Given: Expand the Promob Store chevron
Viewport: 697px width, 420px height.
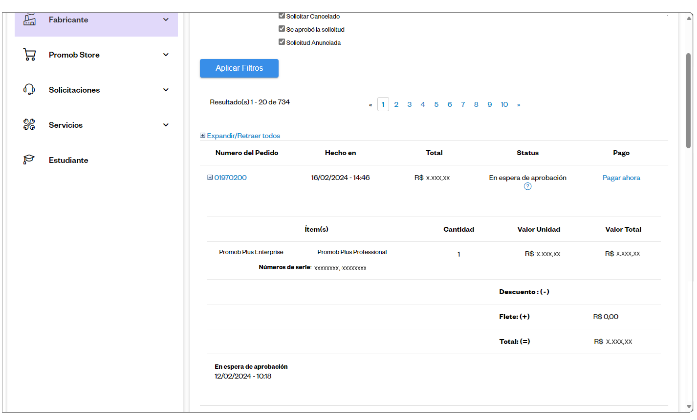Looking at the screenshot, I should click(x=166, y=55).
